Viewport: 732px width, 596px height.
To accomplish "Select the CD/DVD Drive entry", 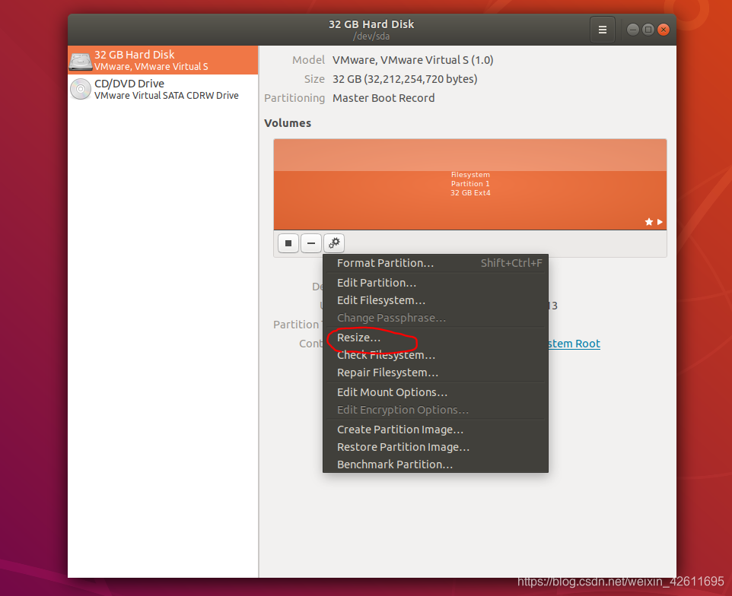I will click(x=163, y=89).
